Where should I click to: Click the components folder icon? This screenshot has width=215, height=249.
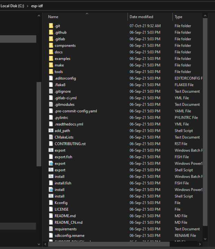(x=51, y=46)
